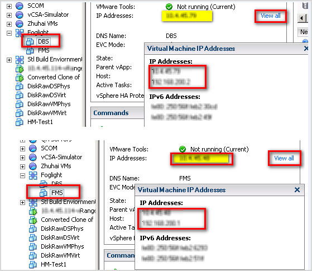Click HM-Test1 VM icon, lower screenshot
Viewport: 312px width, 271px height.
(x=33, y=265)
